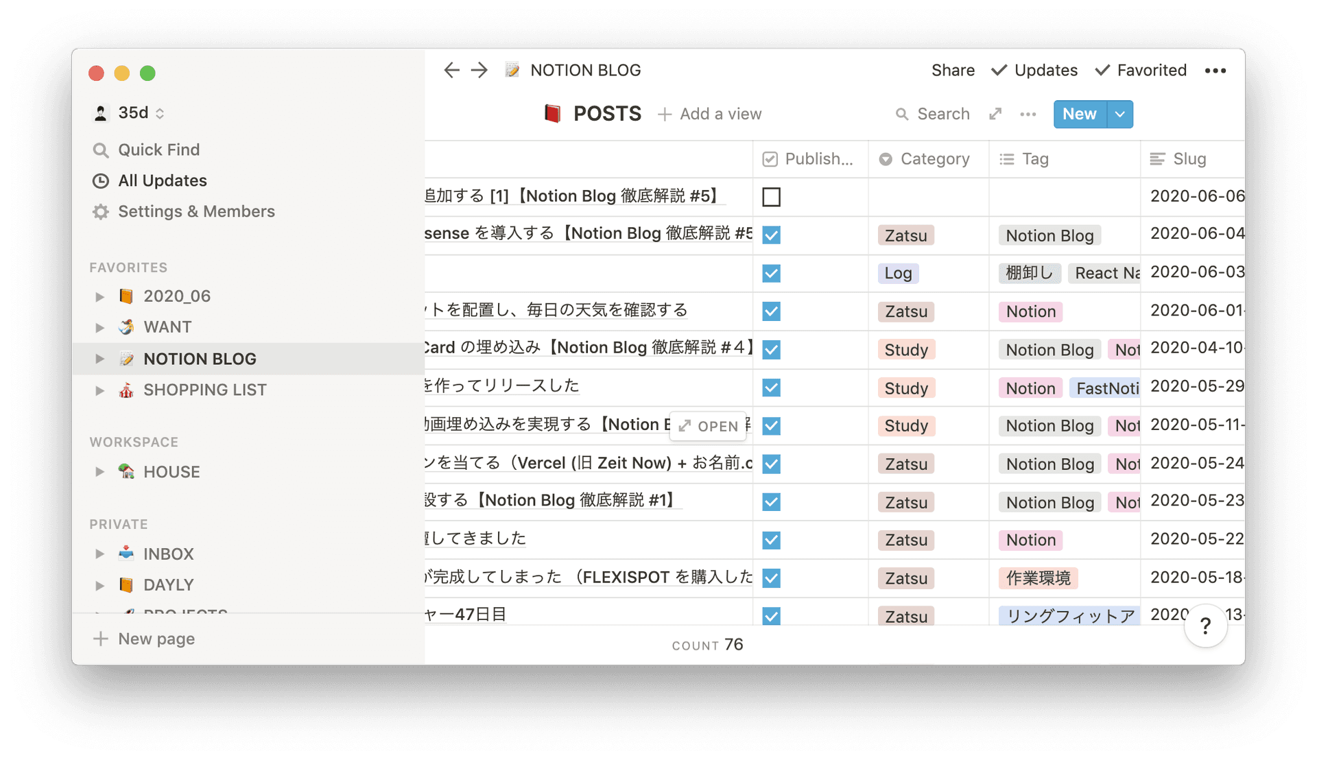Screen dimensions: 1317x760
Task: Expand the INBOX page toggle arrow
Action: tap(100, 554)
